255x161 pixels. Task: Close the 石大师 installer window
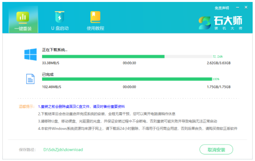247,8
